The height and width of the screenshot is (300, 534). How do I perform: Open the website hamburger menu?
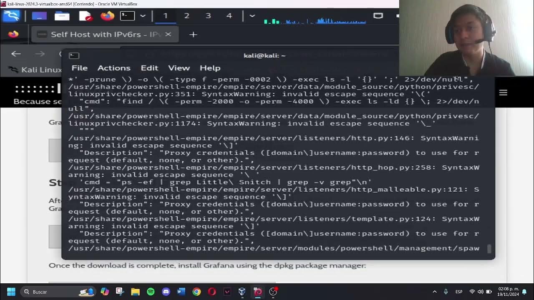[x=503, y=92]
